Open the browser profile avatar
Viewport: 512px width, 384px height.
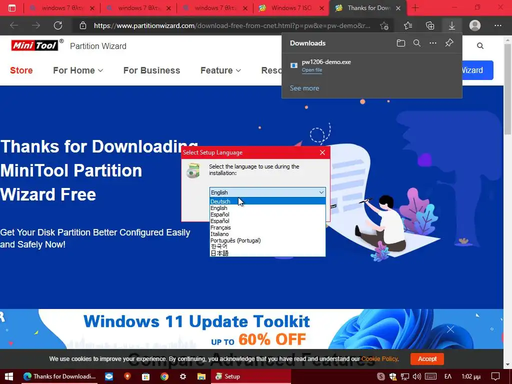tap(475, 25)
